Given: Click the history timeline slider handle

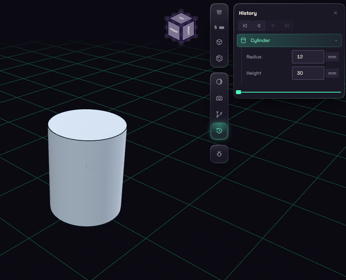Looking at the screenshot, I should tap(239, 92).
